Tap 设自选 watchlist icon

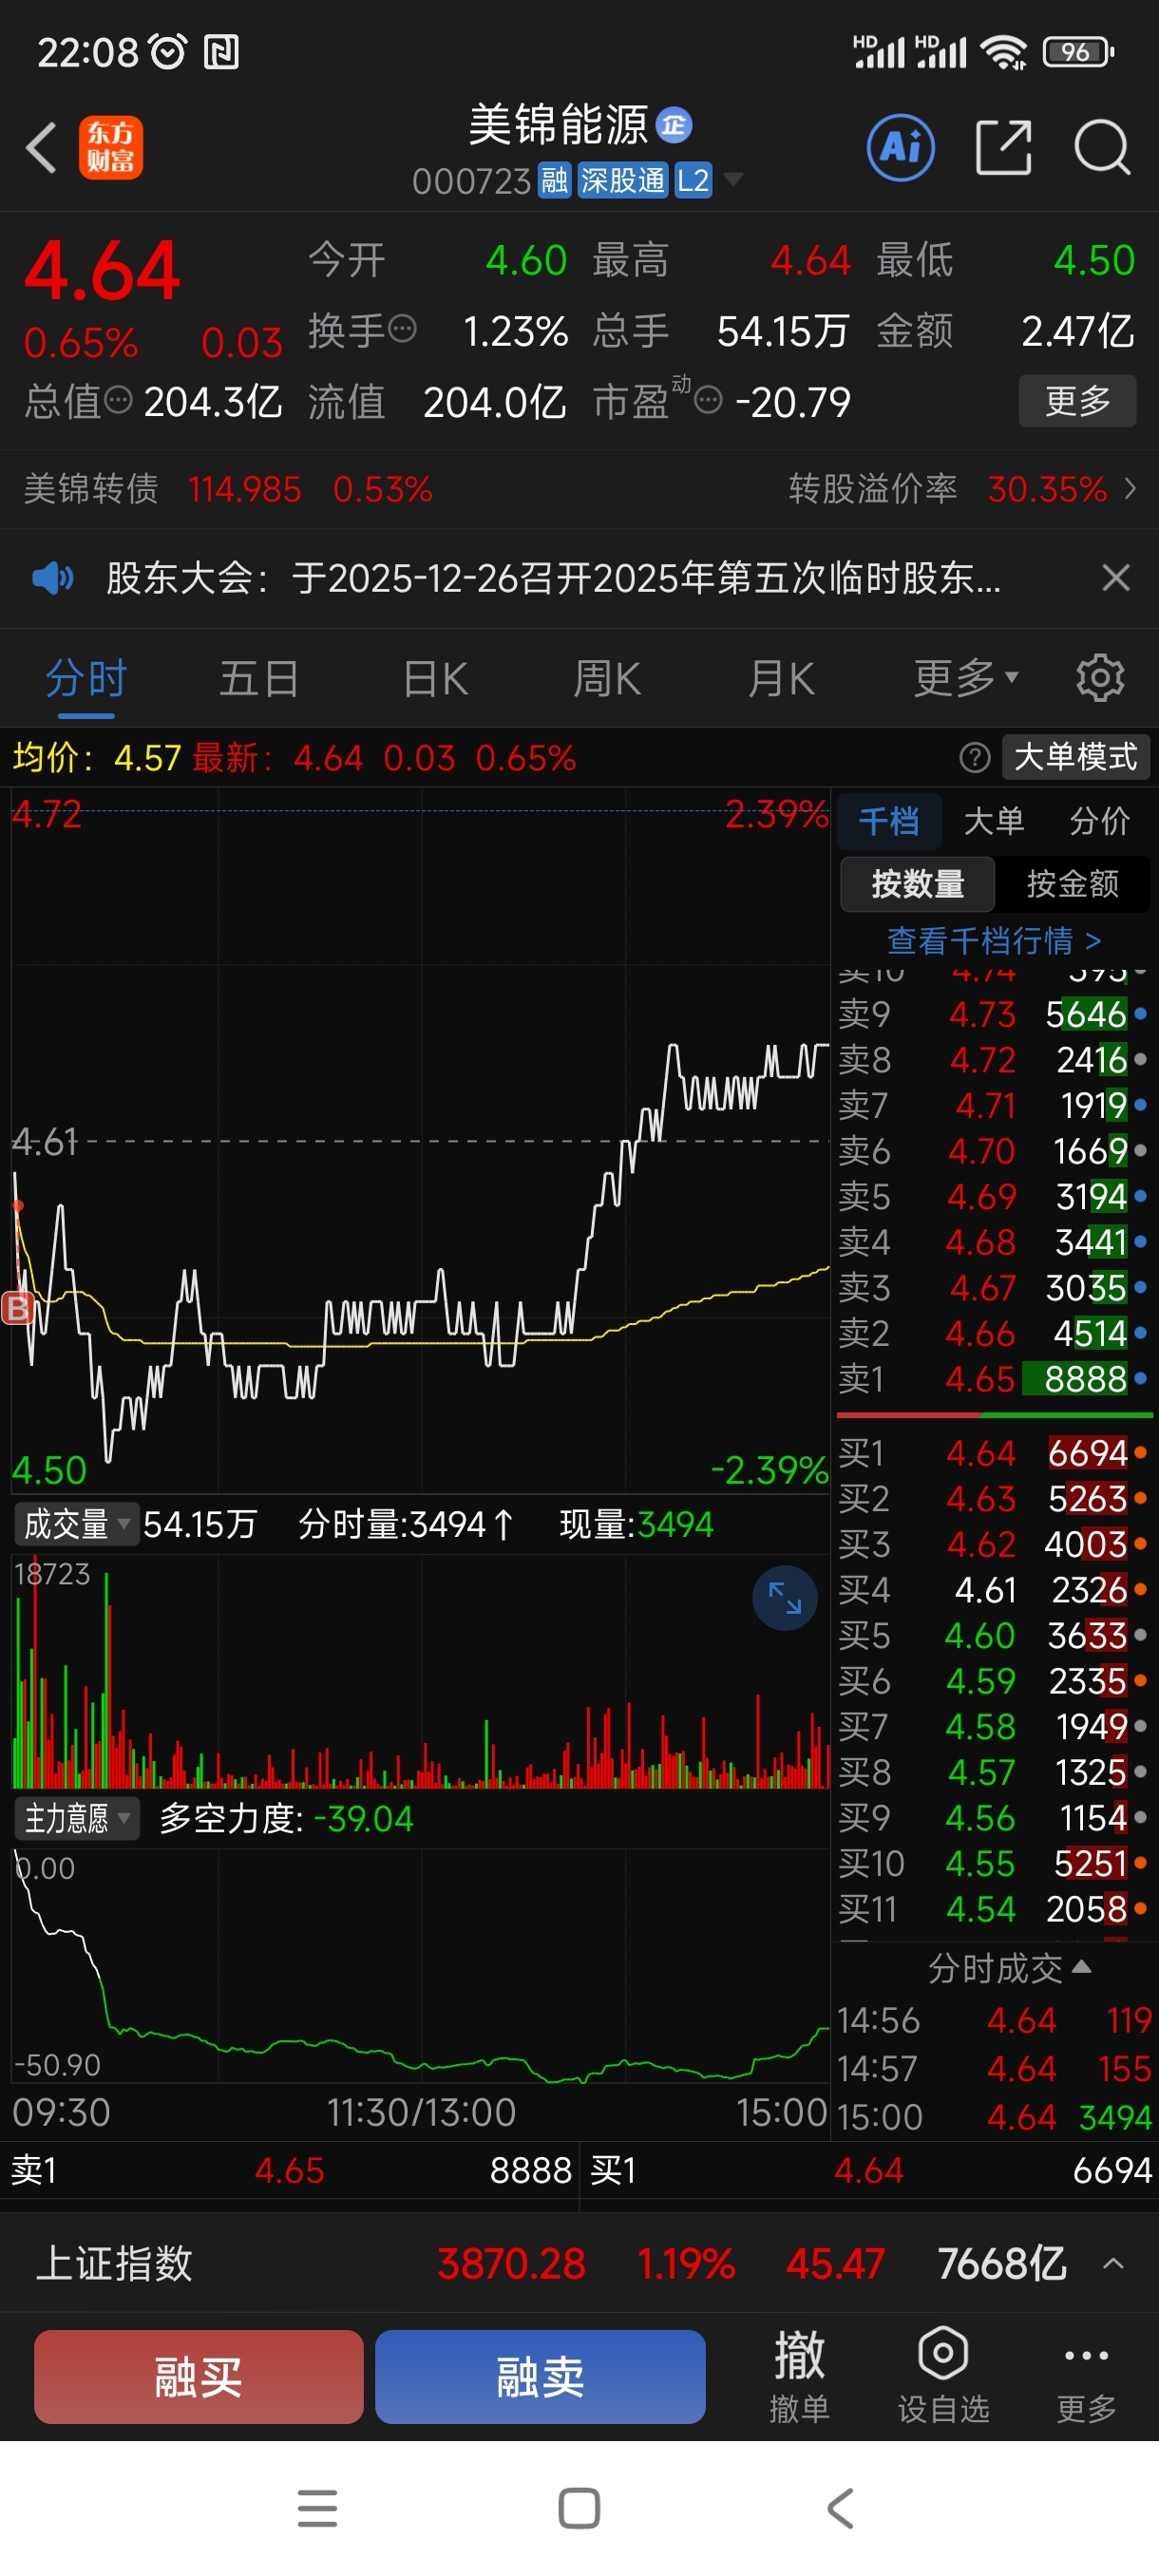pyautogui.click(x=943, y=2377)
